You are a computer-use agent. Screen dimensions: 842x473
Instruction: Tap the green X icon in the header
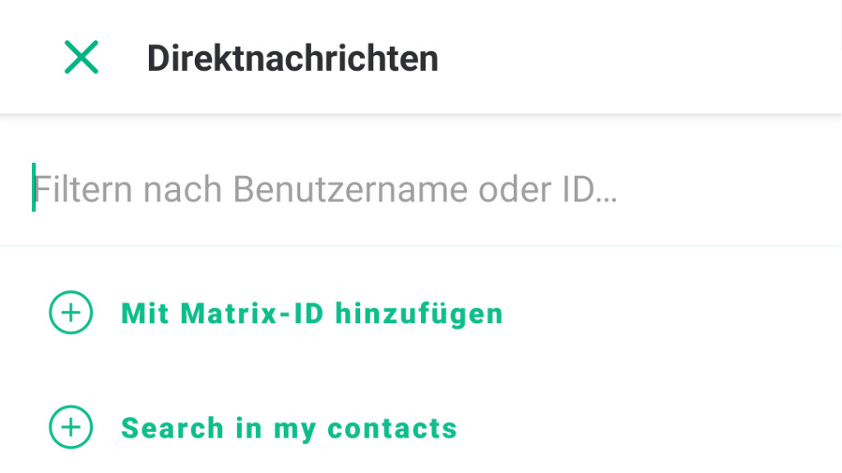coord(81,57)
